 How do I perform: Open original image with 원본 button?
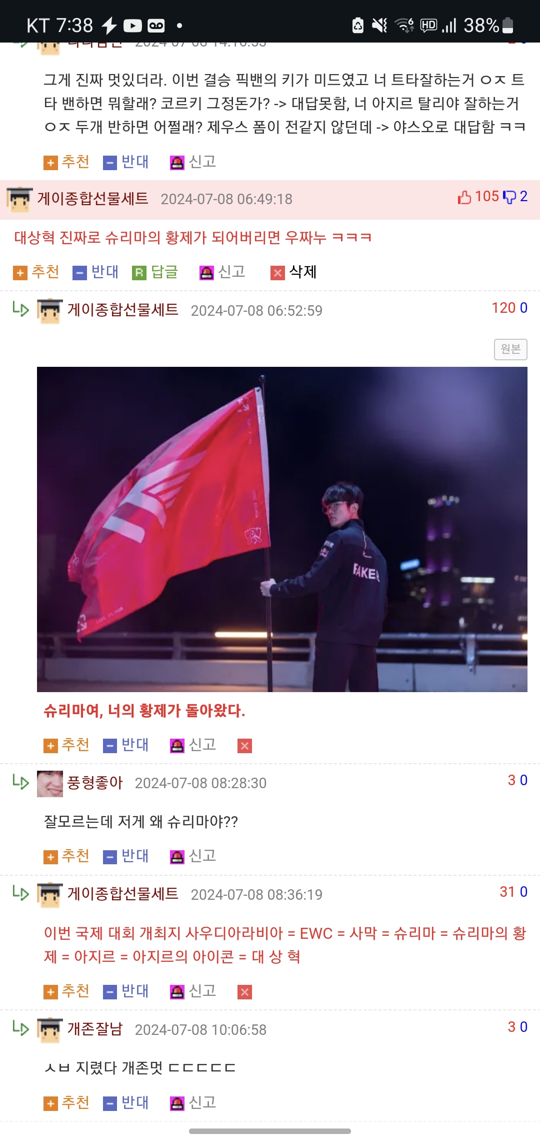pyautogui.click(x=510, y=349)
